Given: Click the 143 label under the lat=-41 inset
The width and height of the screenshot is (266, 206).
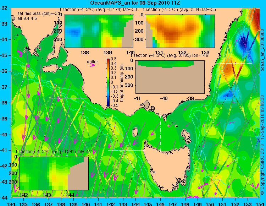Looking at the screenshot, I should click(47, 195).
